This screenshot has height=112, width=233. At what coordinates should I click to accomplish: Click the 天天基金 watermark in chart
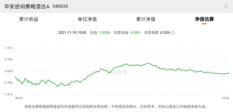tap(117, 72)
